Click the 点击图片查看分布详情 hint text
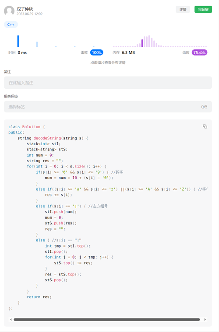 click(x=108, y=63)
